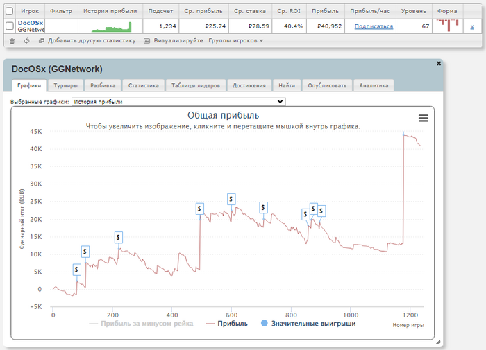Sort by 'Форма' column header

pyautogui.click(x=447, y=11)
